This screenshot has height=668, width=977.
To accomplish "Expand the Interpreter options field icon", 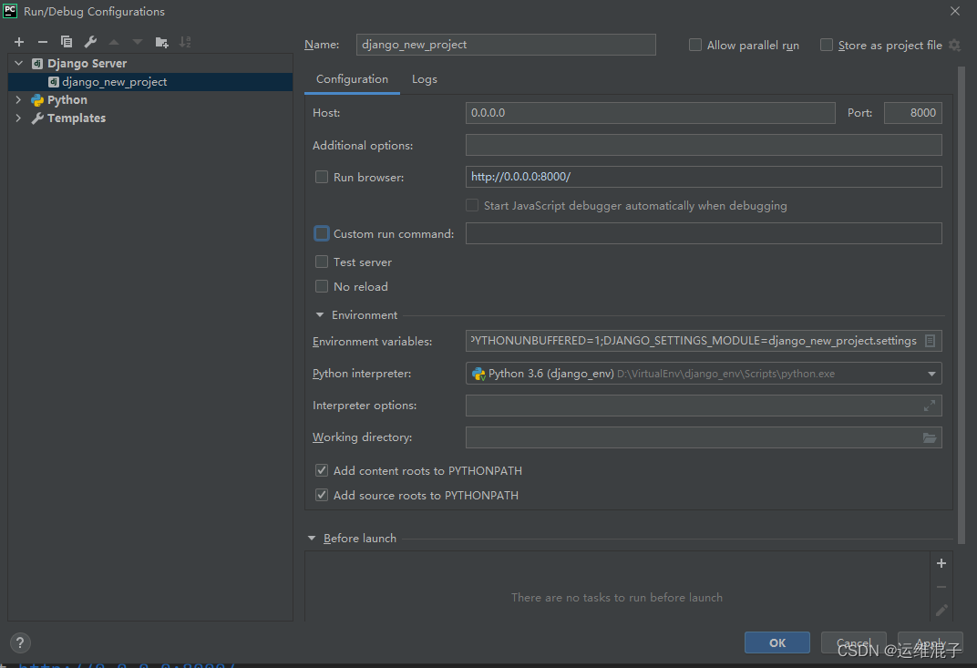I will click(930, 406).
